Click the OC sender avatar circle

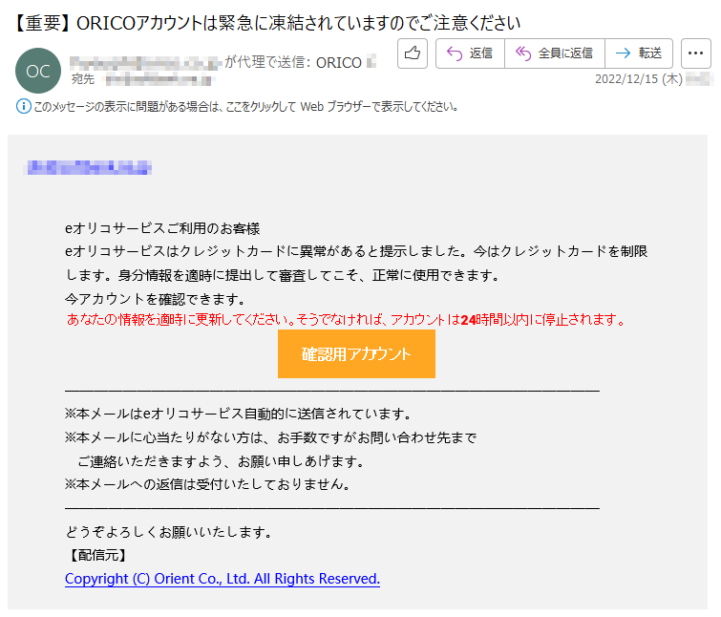tap(38, 71)
